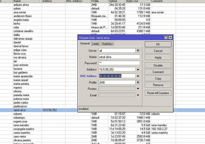Open the Comment button

pyautogui.click(x=158, y=72)
